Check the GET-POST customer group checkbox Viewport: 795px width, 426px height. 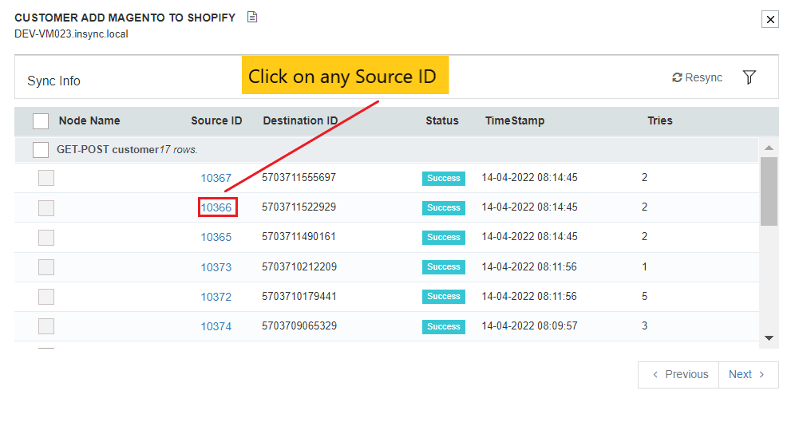pyautogui.click(x=41, y=150)
